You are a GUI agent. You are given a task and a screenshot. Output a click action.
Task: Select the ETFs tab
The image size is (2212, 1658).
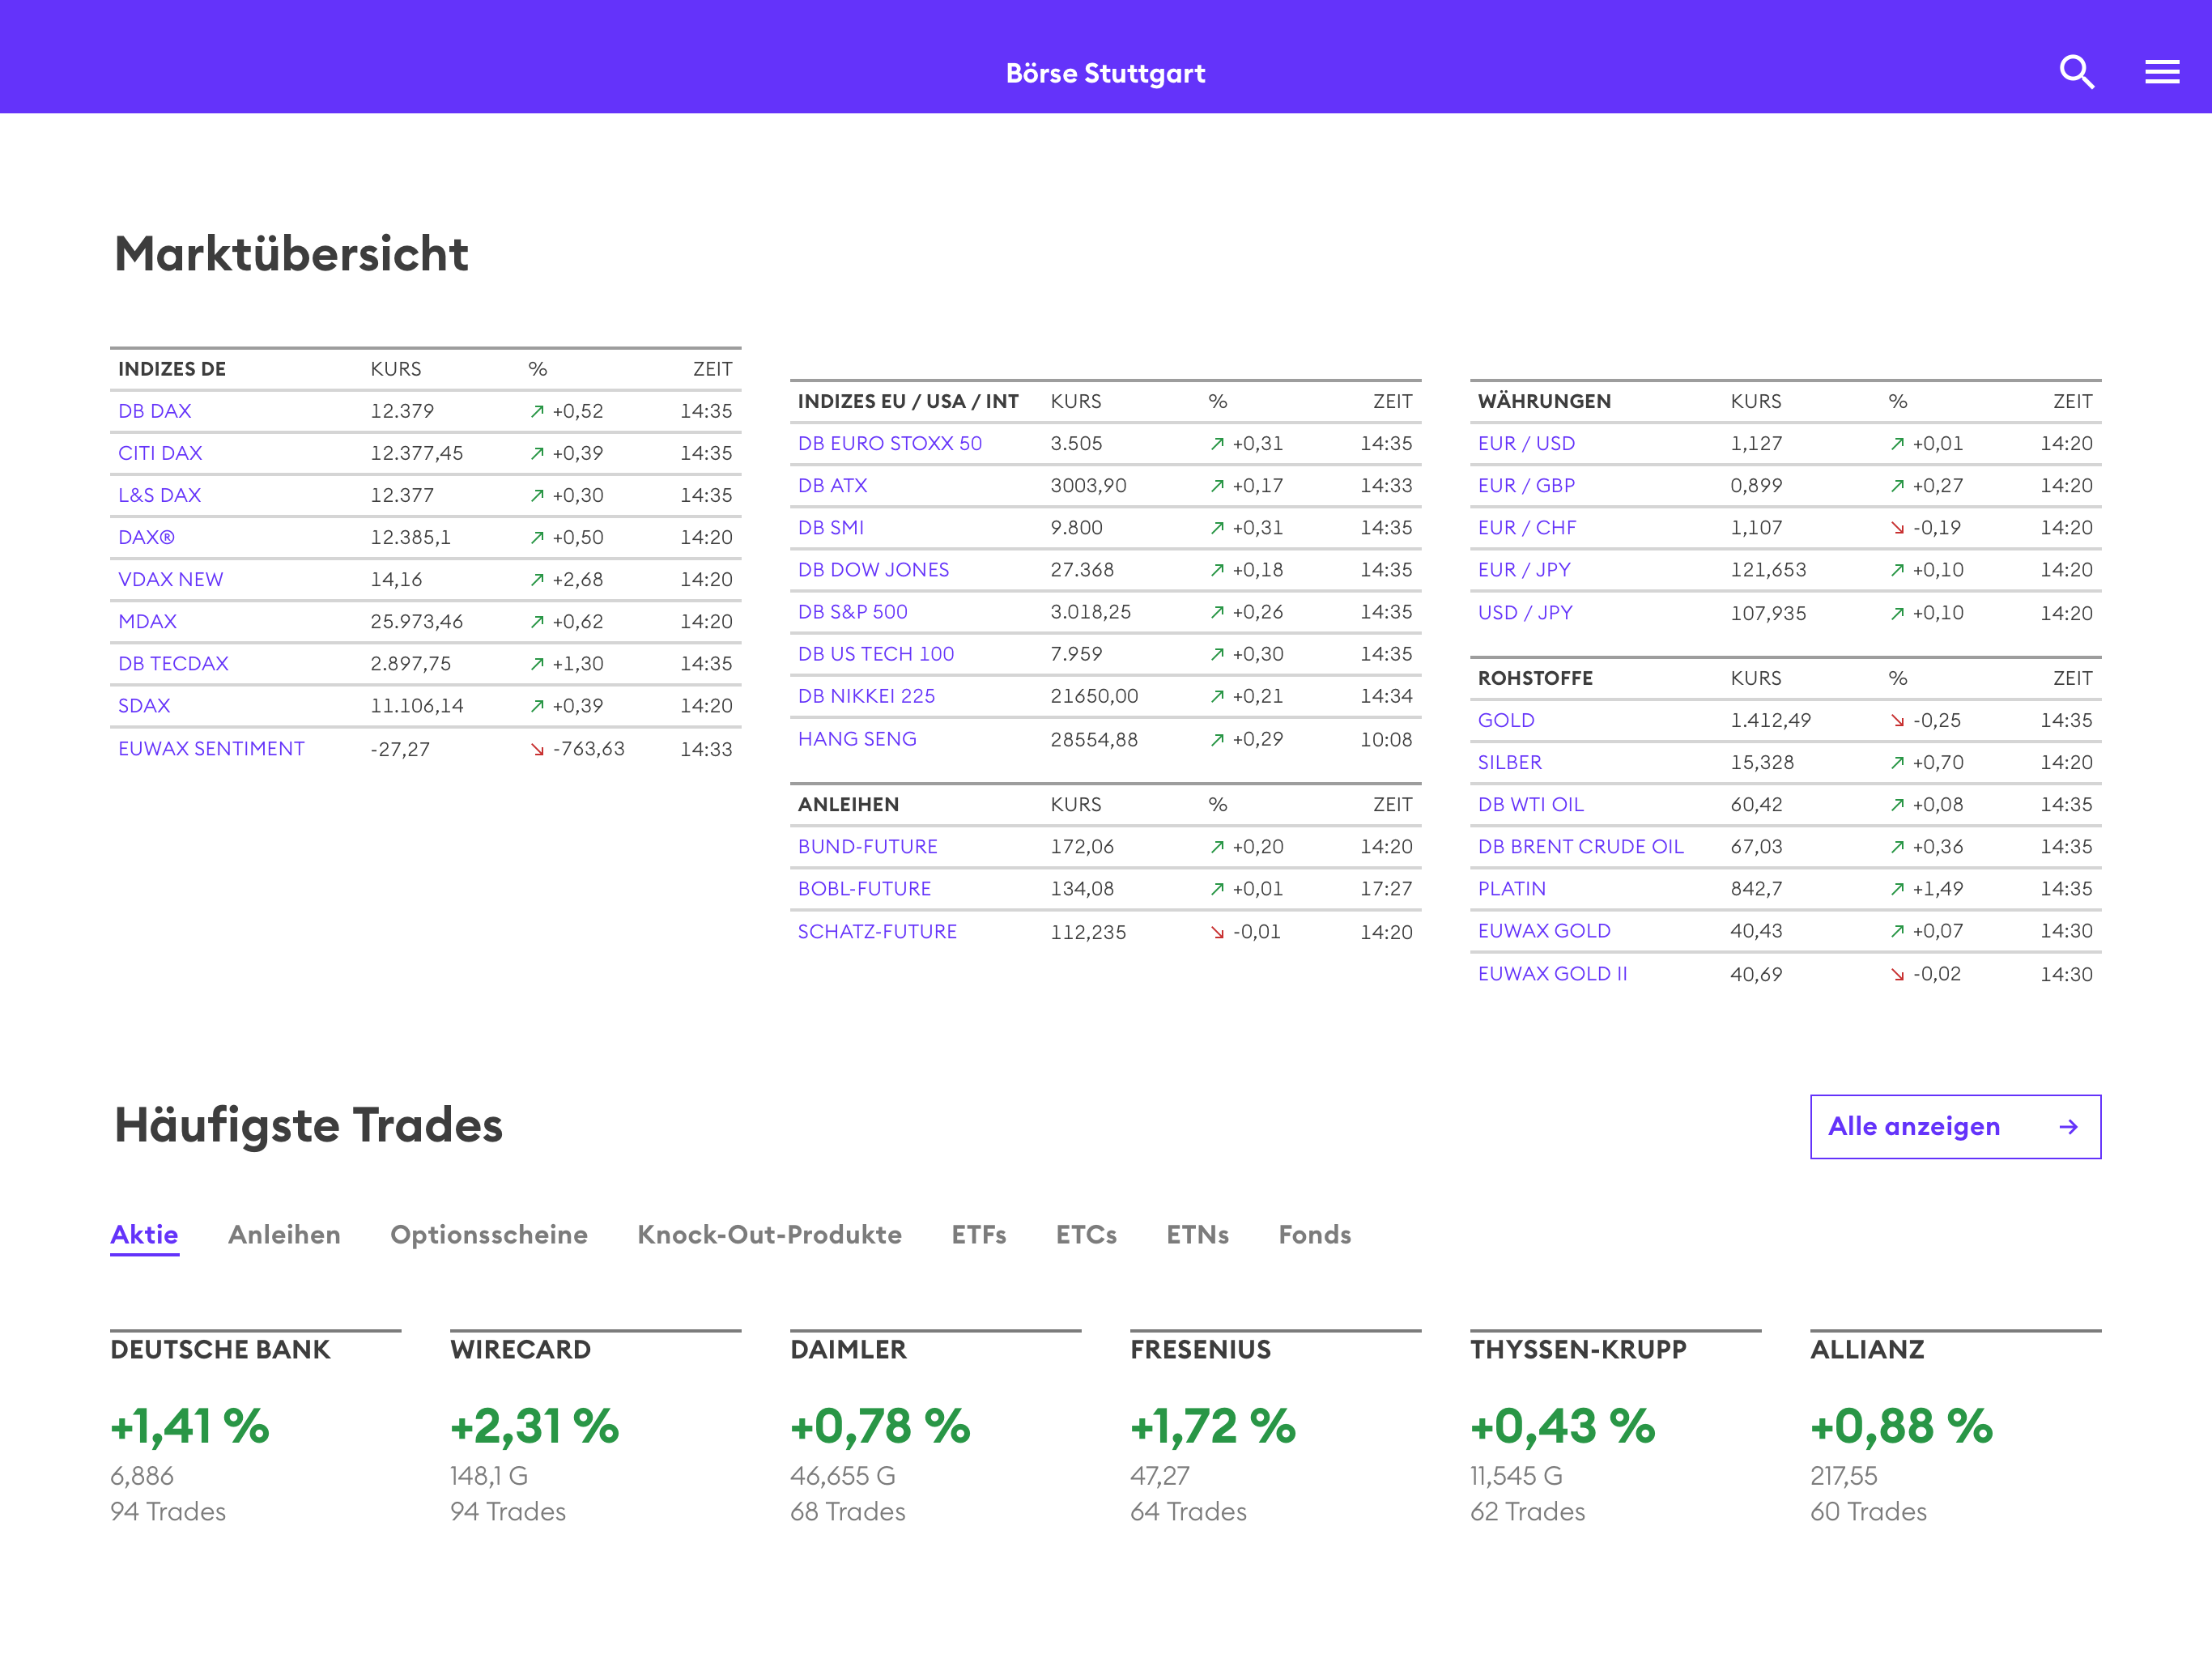pos(979,1235)
